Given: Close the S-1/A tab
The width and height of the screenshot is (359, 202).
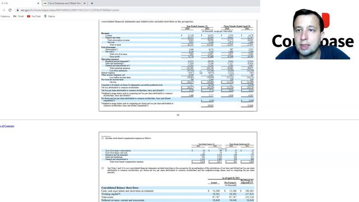Looking at the screenshot, I should point(38,3).
